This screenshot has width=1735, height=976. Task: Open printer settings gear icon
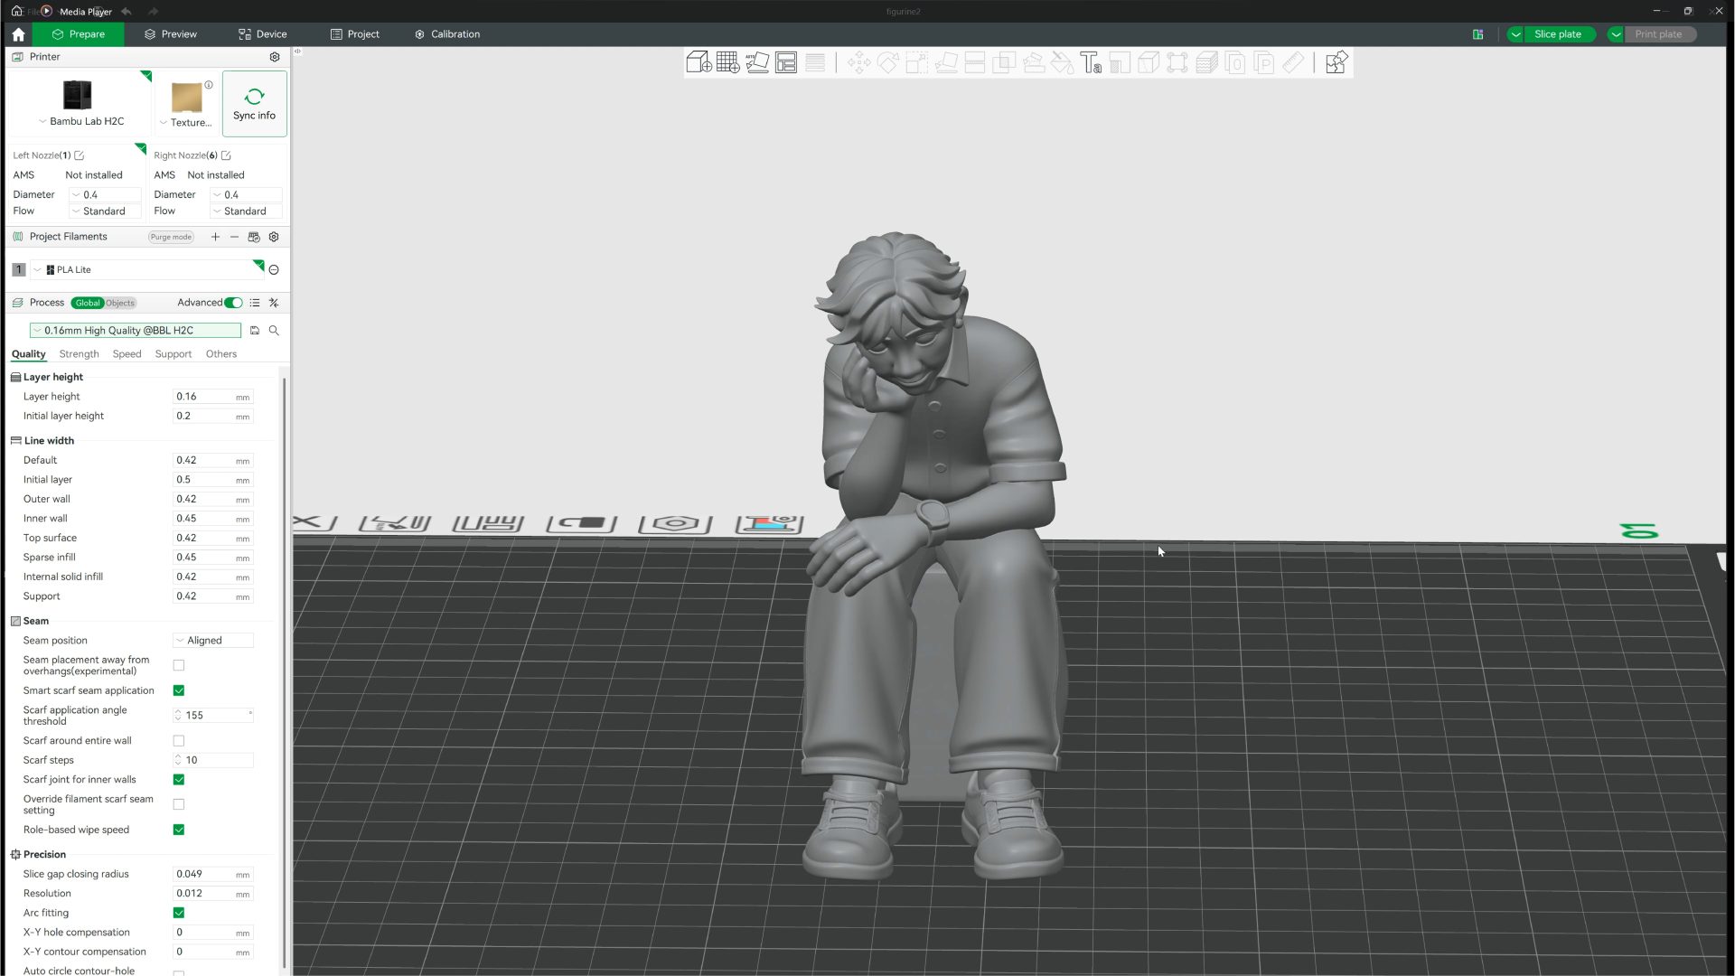pyautogui.click(x=275, y=57)
